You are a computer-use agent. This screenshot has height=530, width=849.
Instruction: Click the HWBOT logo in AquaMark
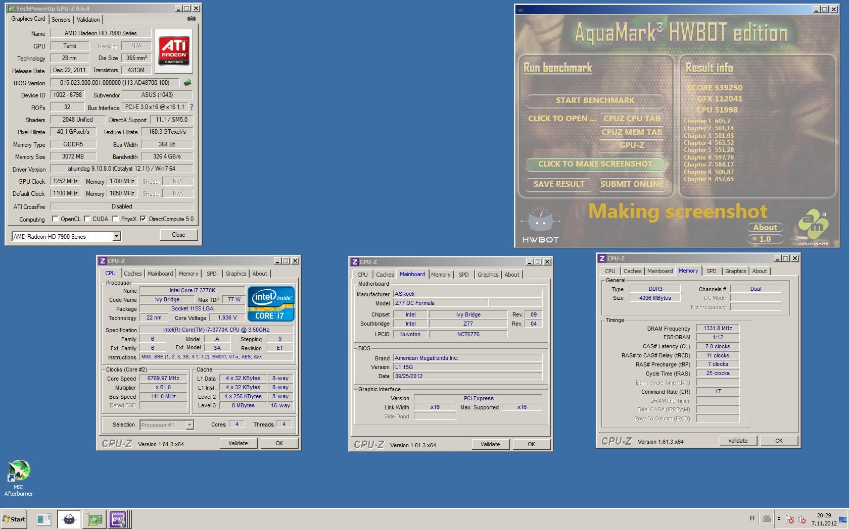click(x=540, y=225)
